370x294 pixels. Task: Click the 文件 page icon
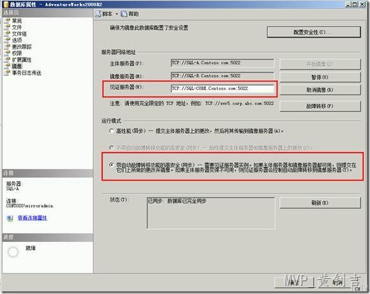tap(7, 27)
